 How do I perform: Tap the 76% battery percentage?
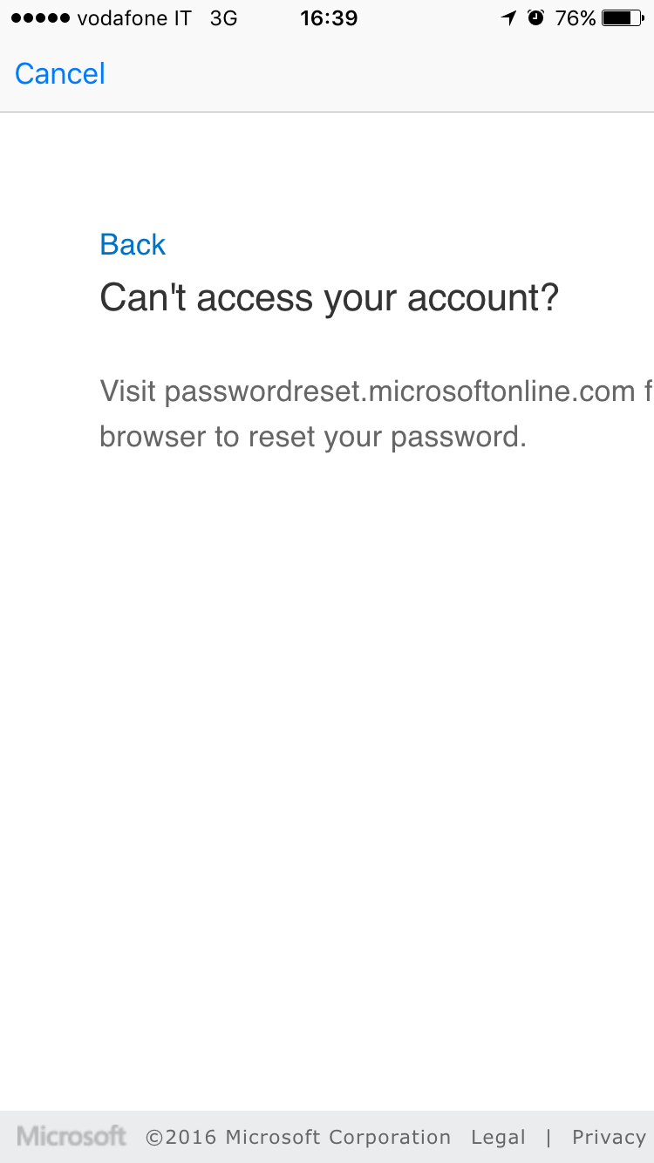coord(576,18)
